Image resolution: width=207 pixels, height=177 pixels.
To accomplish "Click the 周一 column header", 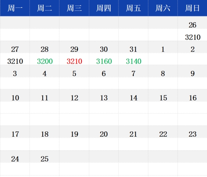I will (x=15, y=8).
